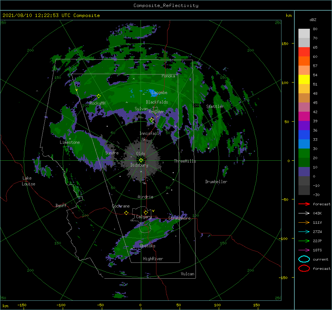Click the Sundre city label
This screenshot has height=310, width=332.
(112, 153)
